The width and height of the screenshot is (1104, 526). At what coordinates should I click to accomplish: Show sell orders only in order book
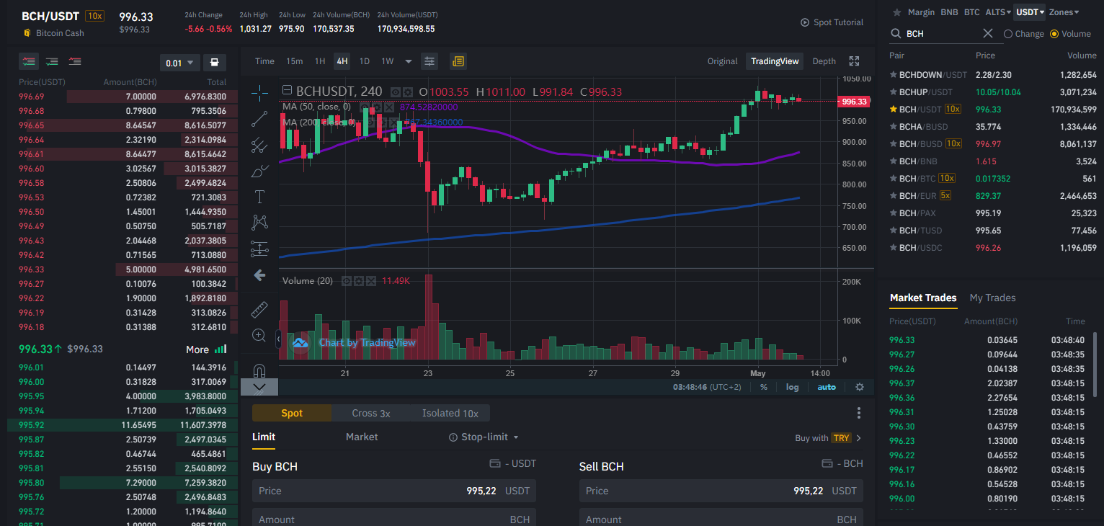coord(75,62)
